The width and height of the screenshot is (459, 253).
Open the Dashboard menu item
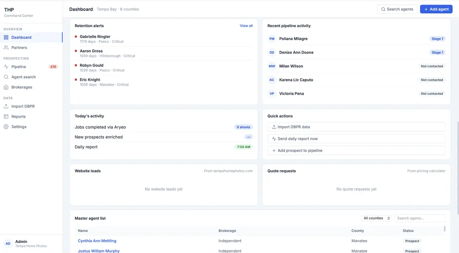tap(31, 37)
